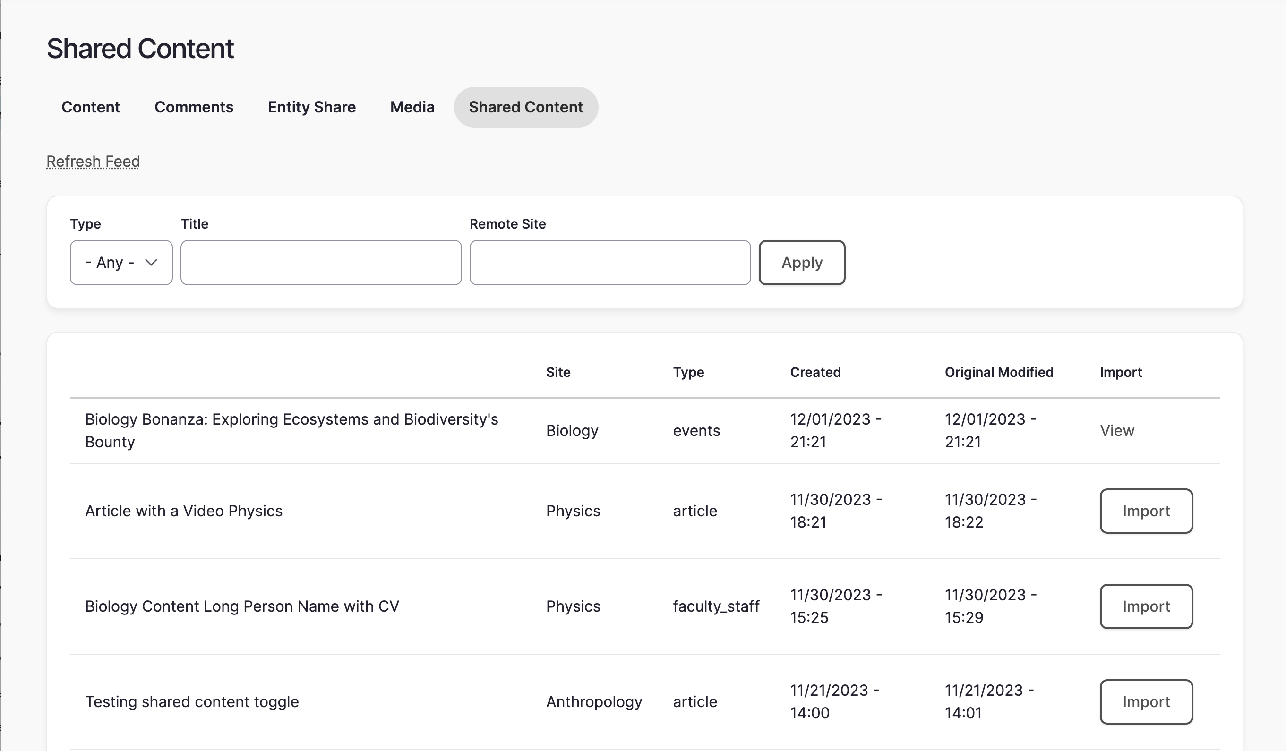
Task: Click the faculty_staff type cell
Action: coord(716,606)
